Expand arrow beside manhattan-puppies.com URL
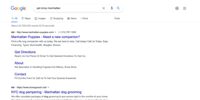The image size is (200, 100). pyautogui.click(x=55, y=32)
